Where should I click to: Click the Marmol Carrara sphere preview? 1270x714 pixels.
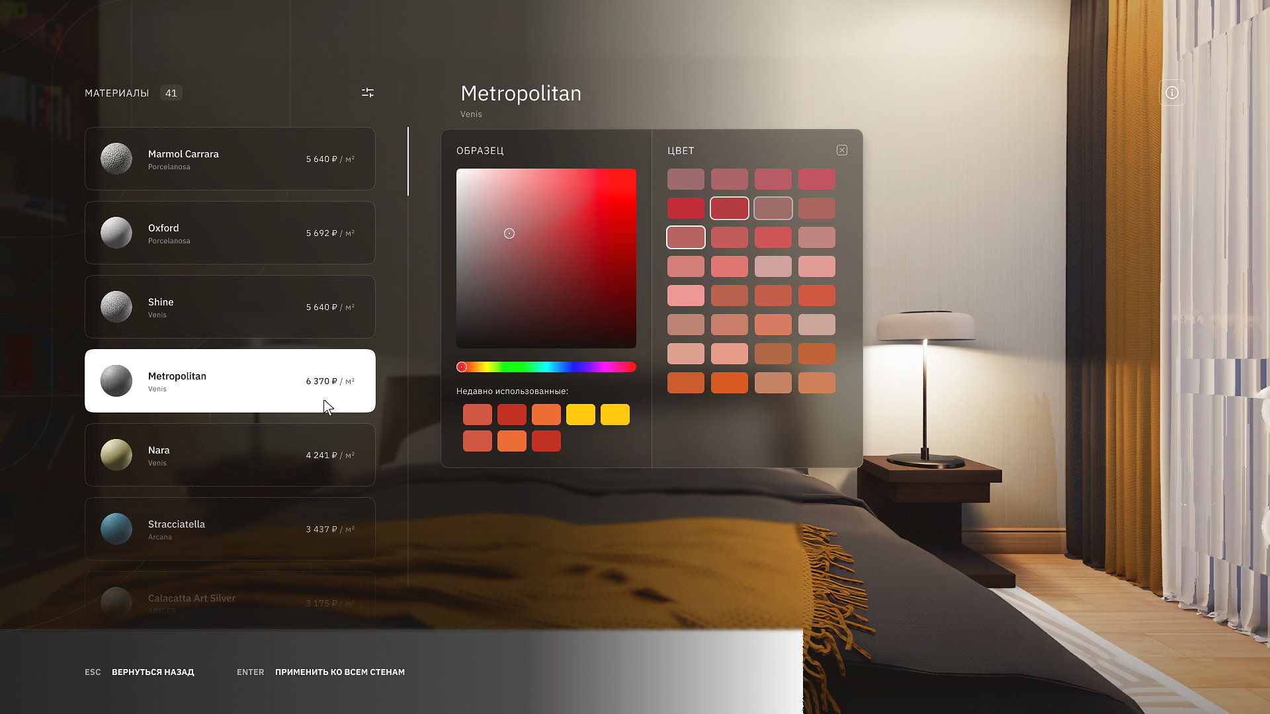116,159
